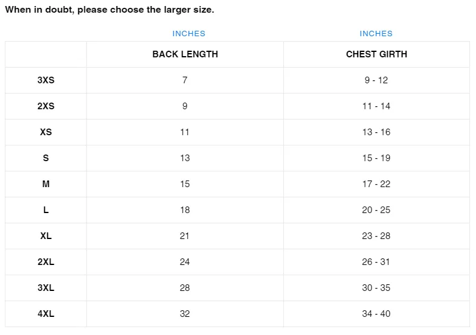The width and height of the screenshot is (476, 335).
Task: Click the 2XS size row label
Action: coord(46,106)
